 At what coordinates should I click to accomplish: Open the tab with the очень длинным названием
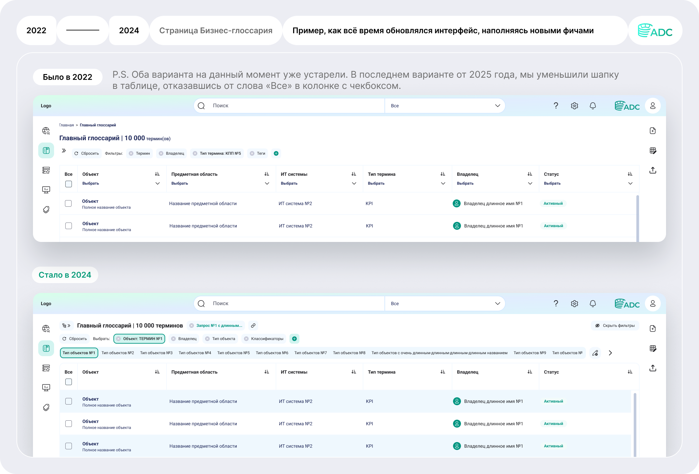coord(440,353)
